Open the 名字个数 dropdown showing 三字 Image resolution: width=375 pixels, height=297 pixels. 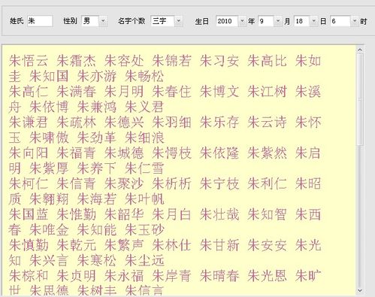[x=178, y=21]
